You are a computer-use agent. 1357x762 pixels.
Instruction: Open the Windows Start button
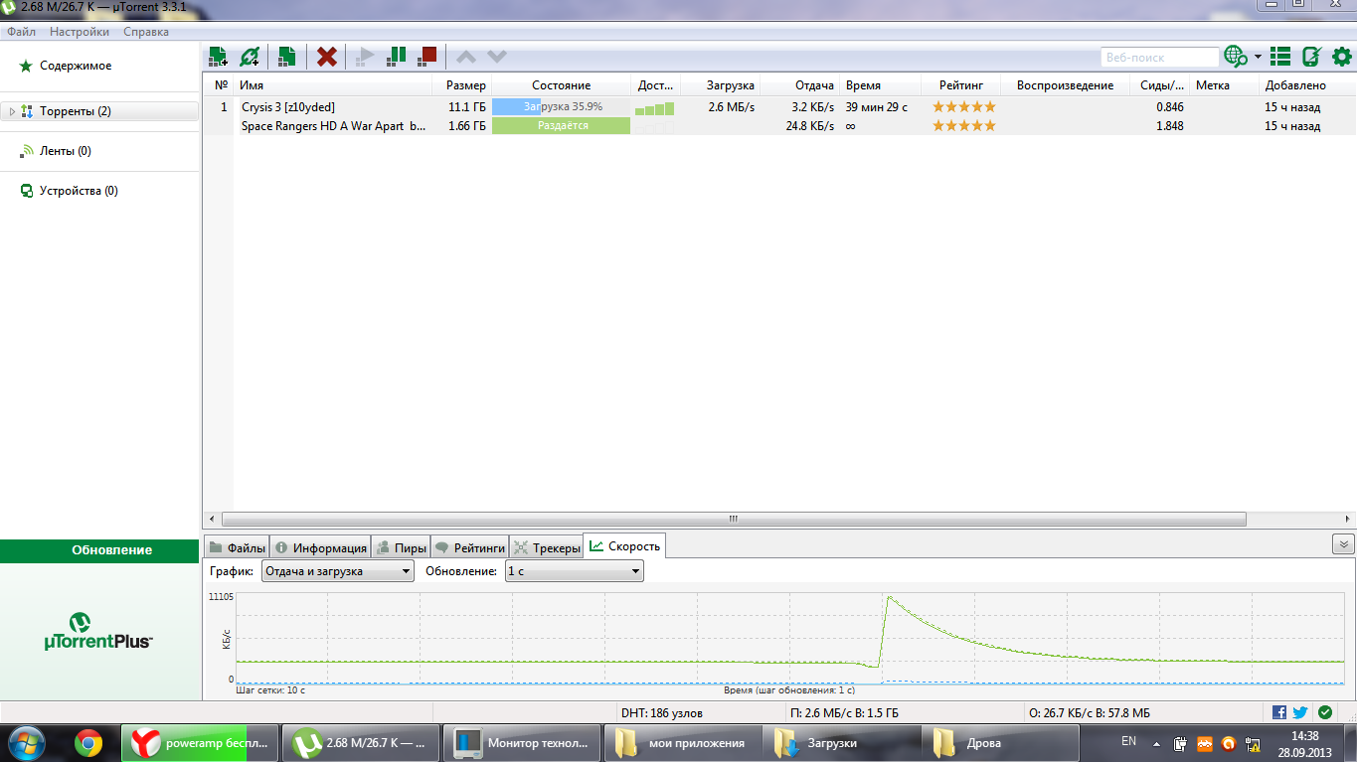(x=26, y=743)
